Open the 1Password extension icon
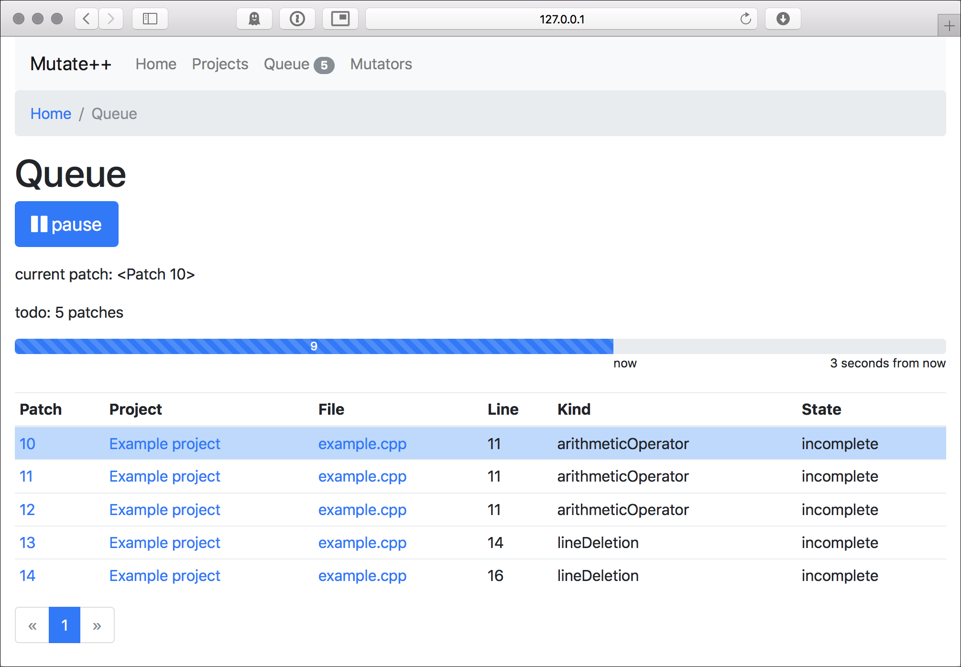961x667 pixels. [297, 19]
